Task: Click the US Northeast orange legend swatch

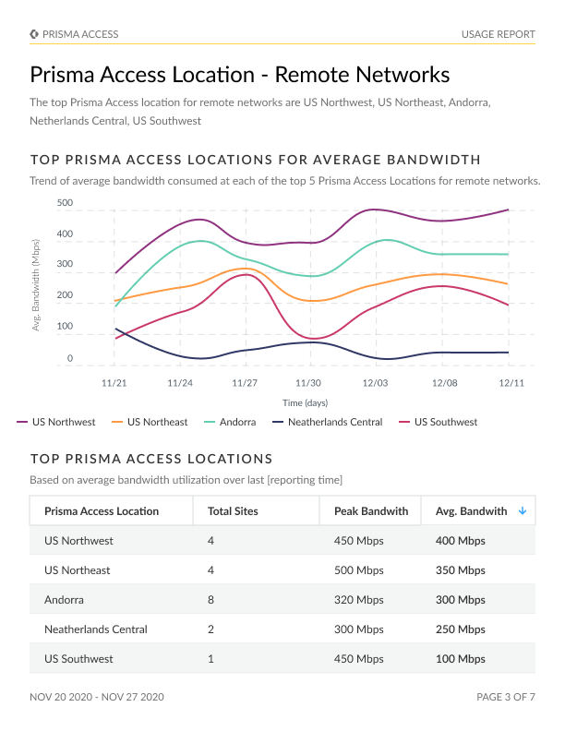Action: tap(117, 422)
